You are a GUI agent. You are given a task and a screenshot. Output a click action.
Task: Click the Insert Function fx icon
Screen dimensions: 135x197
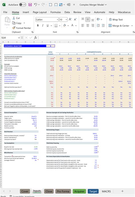click(x=36, y=38)
